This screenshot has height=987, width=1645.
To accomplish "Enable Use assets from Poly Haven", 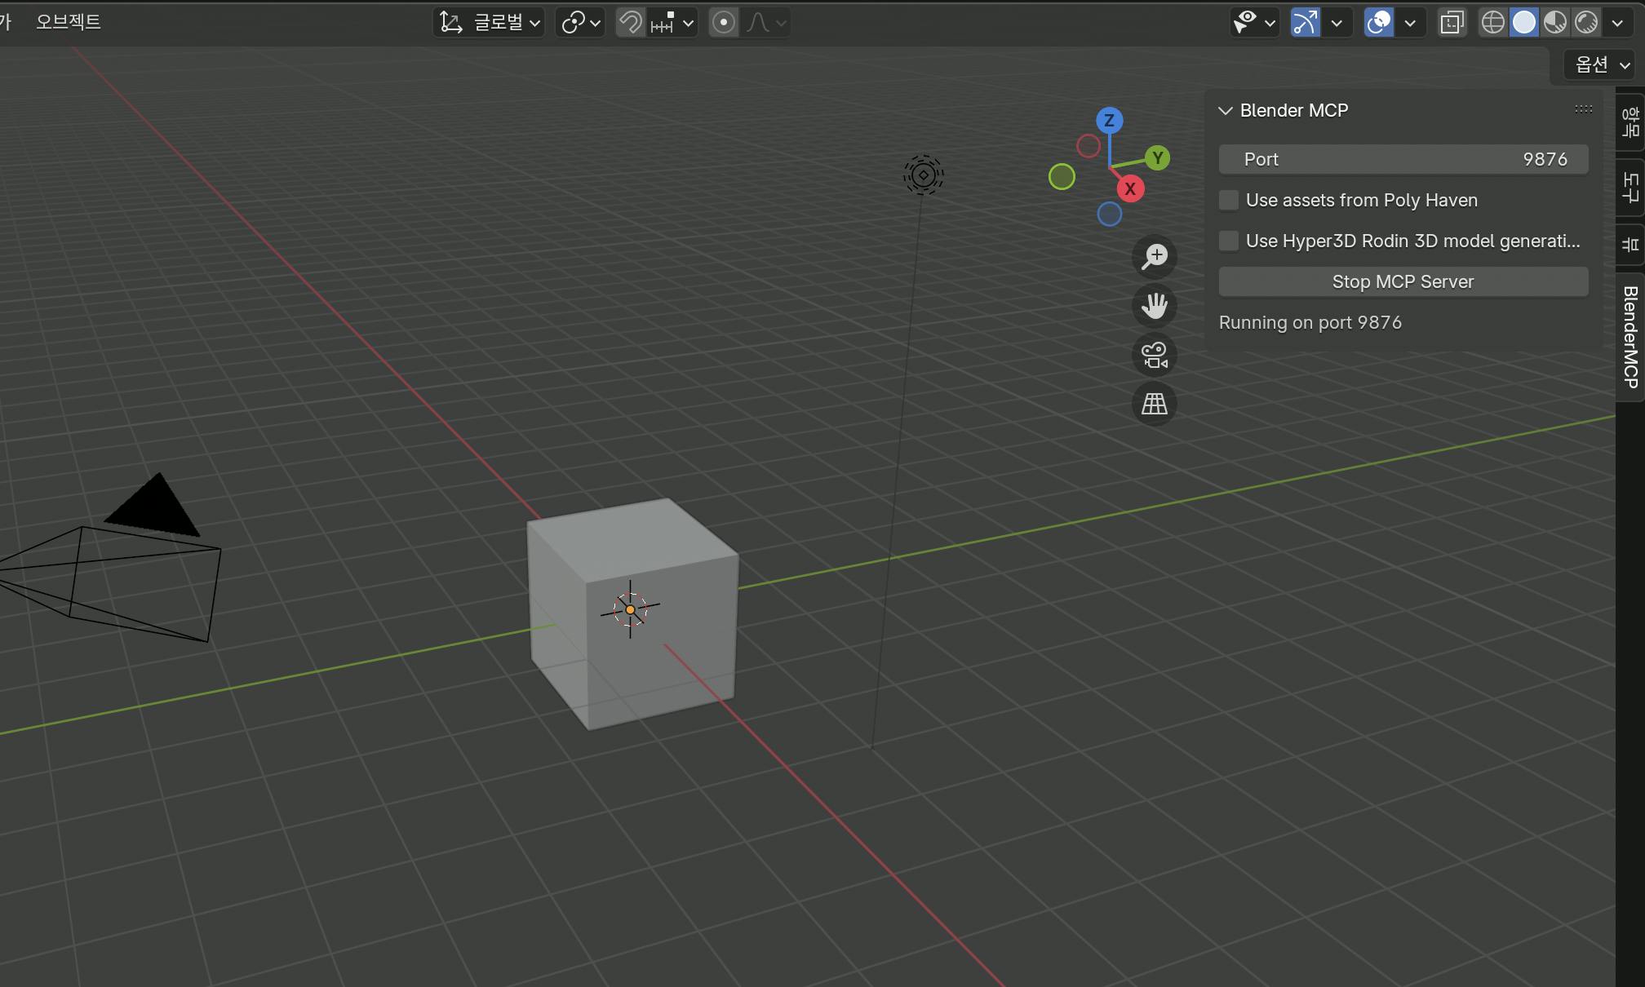I will coord(1229,200).
